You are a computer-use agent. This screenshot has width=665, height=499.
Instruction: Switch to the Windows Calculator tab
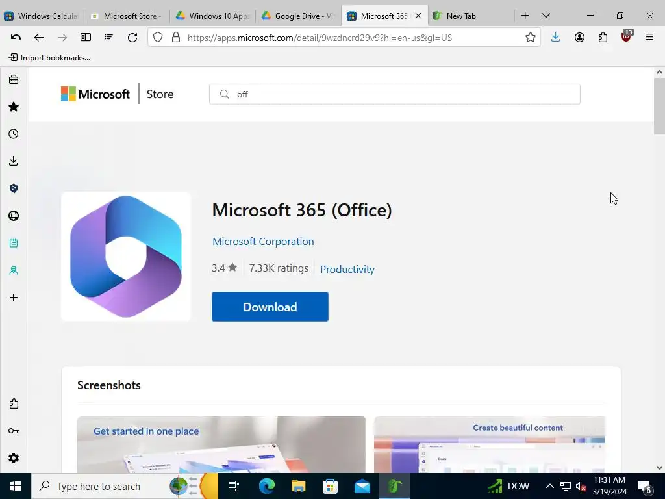(42, 16)
